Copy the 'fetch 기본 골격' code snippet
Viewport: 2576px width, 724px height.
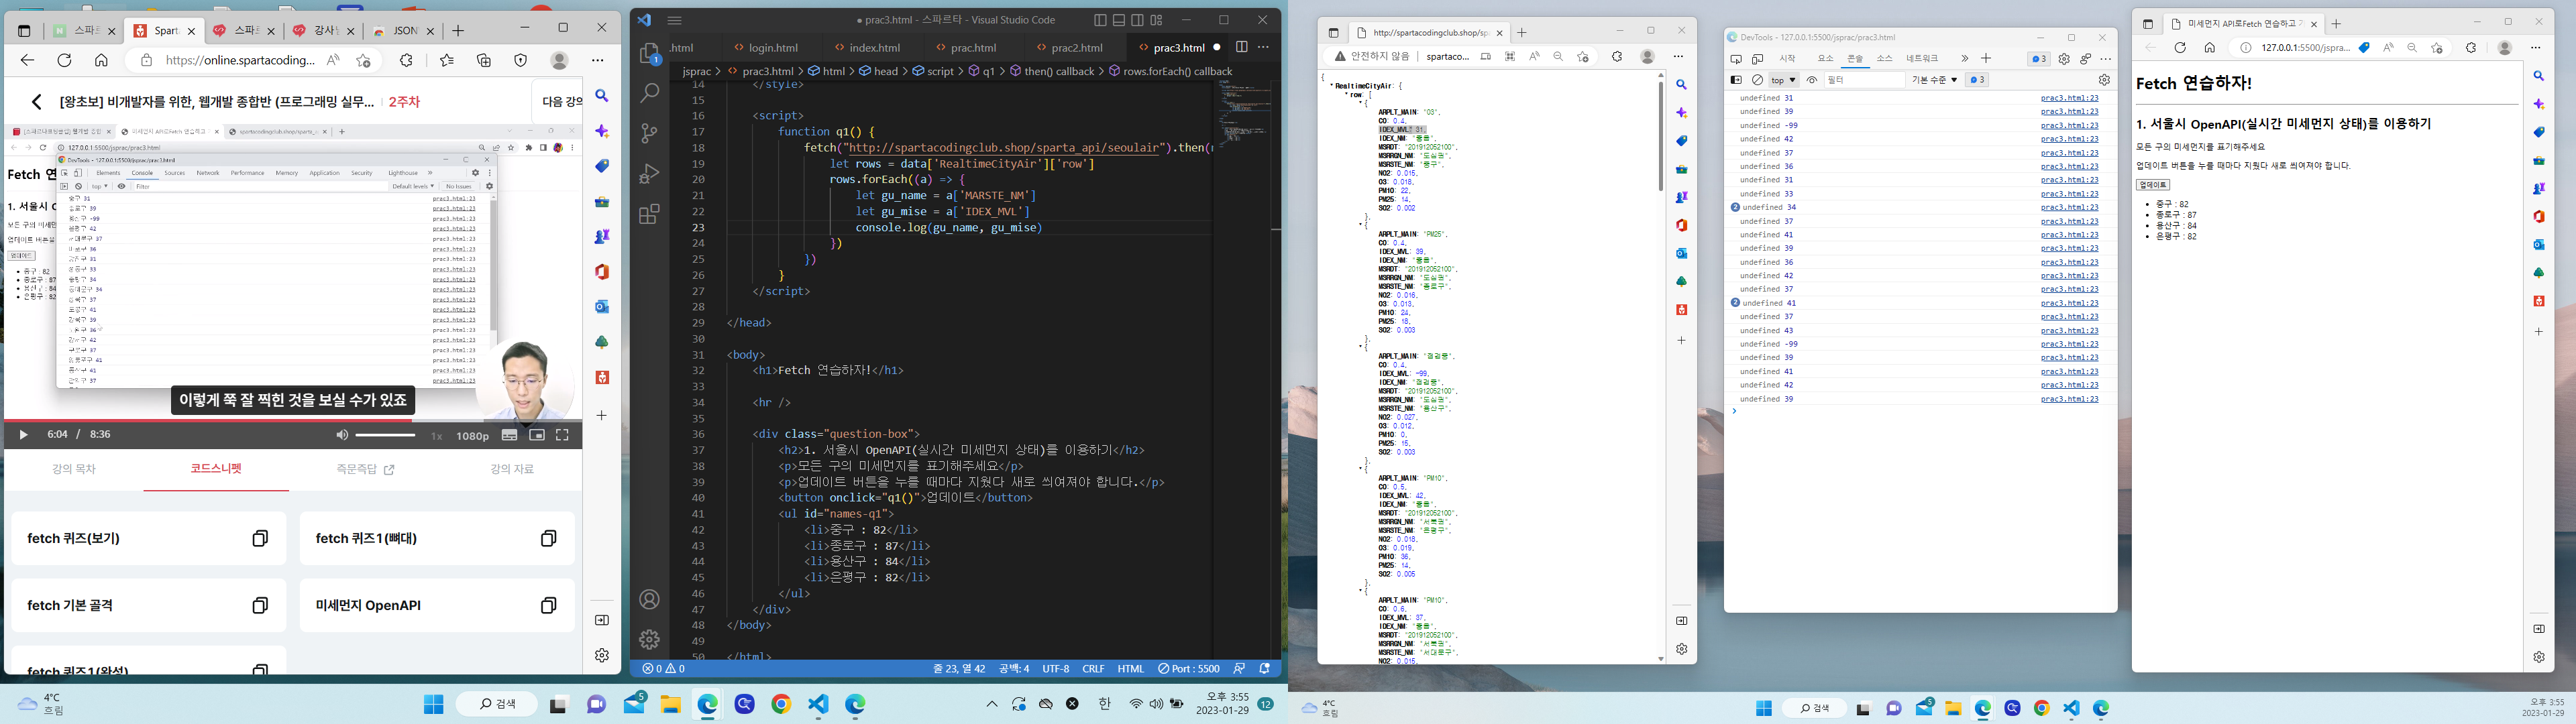pyautogui.click(x=260, y=605)
